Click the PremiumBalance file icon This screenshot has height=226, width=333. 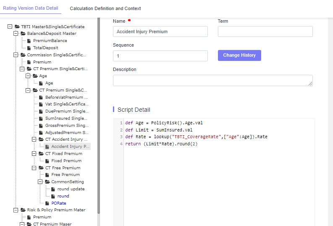[x=29, y=41]
